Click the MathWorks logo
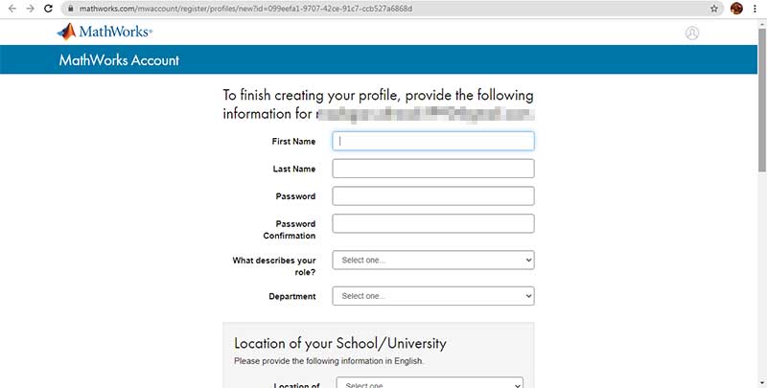Image resolution: width=767 pixels, height=388 pixels. tap(105, 32)
